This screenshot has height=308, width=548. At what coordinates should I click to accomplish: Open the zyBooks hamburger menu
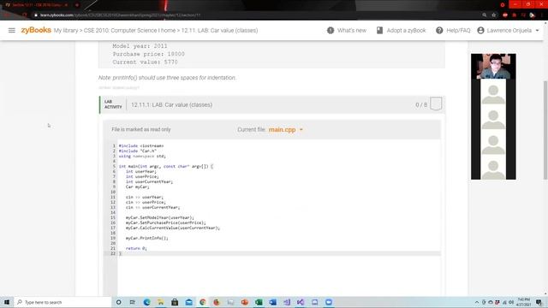point(11,31)
